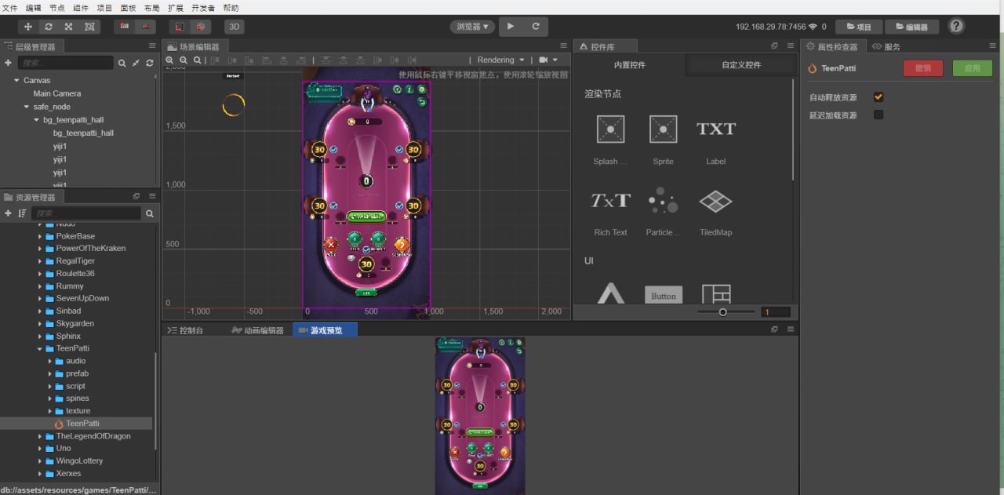Adjust the widget library zoom slider
Screen dimensions: 1004x495
[x=722, y=312]
